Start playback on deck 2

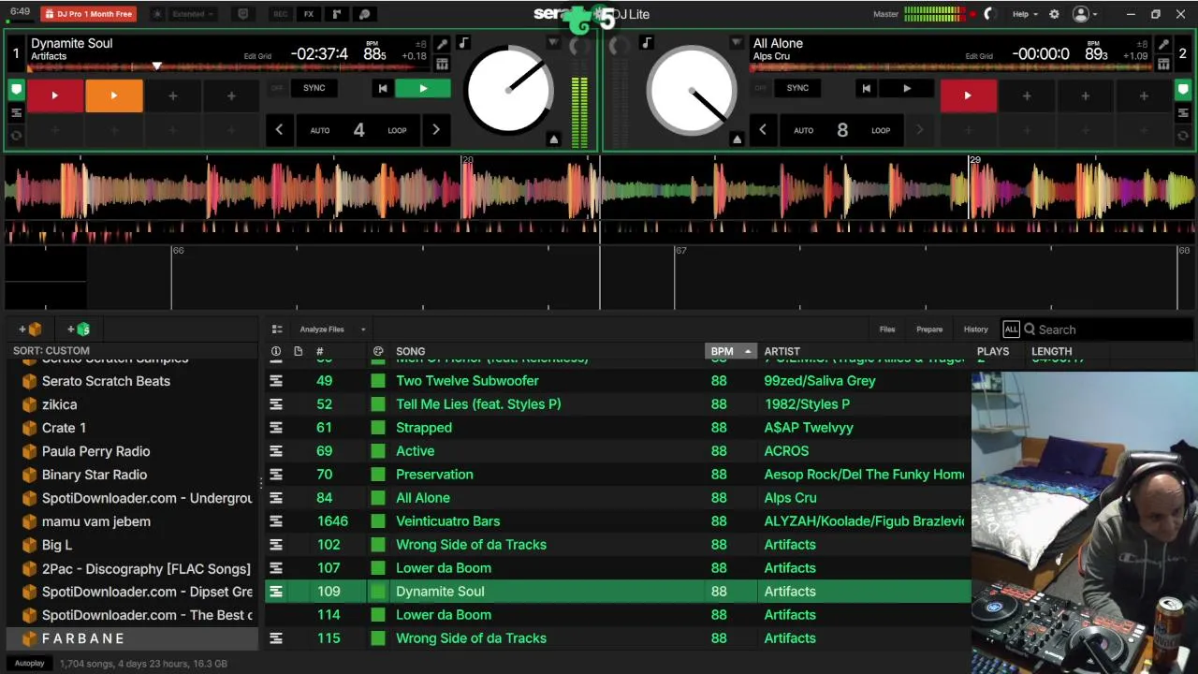click(906, 88)
